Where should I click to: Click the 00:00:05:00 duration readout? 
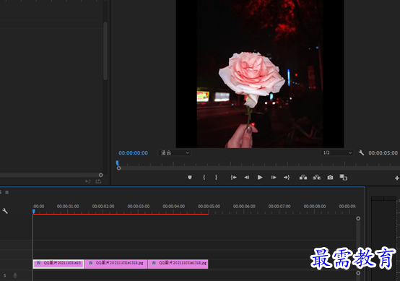click(383, 153)
